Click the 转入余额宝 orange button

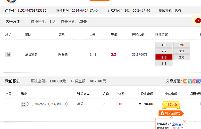click(171, 113)
